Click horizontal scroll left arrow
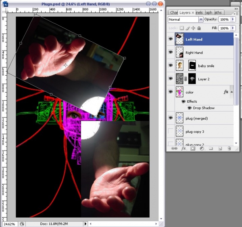Screen dimensions: 242x227 91,224
